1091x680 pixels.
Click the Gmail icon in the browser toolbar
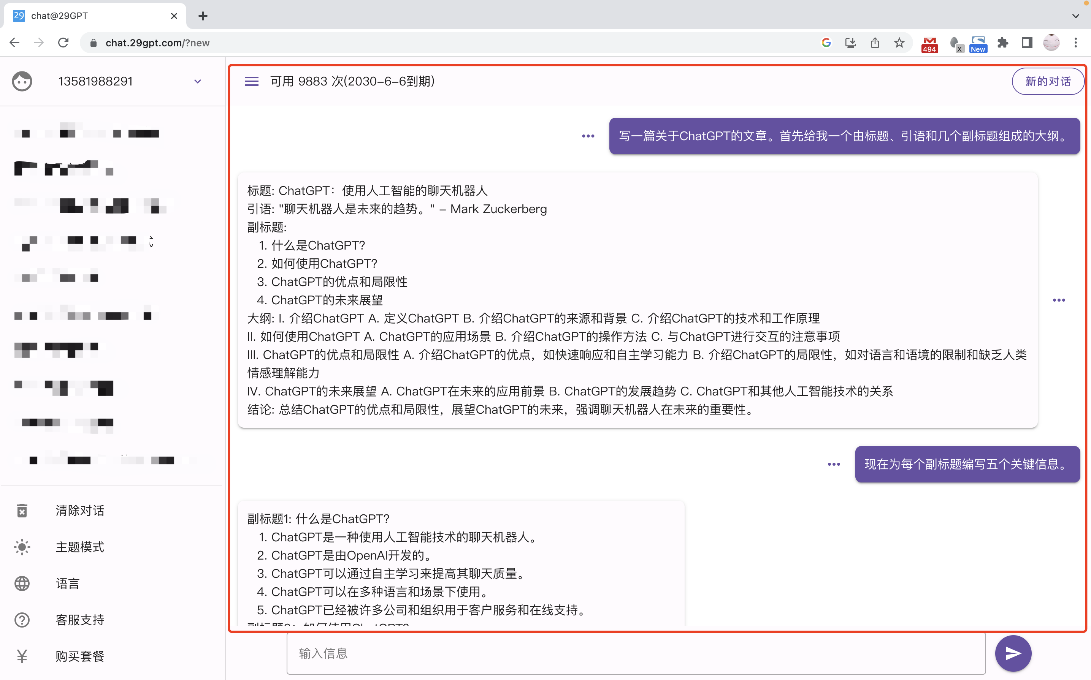click(929, 42)
